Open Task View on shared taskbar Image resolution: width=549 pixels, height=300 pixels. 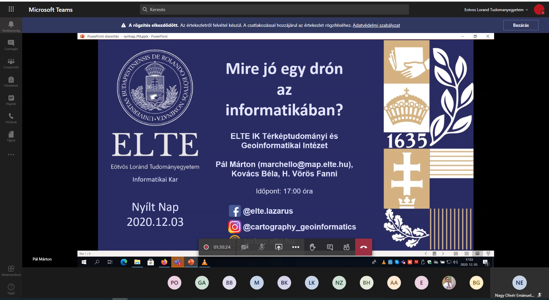pos(110,262)
